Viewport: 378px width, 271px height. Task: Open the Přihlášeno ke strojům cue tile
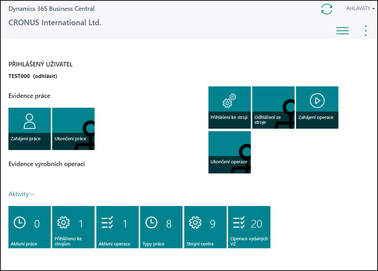click(73, 227)
